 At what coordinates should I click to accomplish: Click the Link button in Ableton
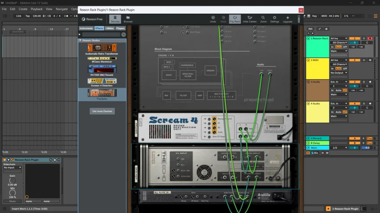(19, 16)
